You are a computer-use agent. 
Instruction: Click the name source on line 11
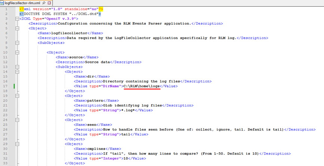pyautogui.click(x=76, y=57)
